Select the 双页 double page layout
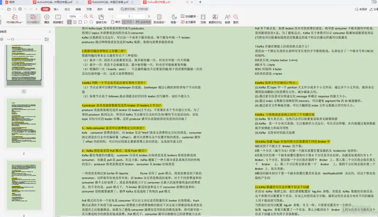 click(128, 22)
